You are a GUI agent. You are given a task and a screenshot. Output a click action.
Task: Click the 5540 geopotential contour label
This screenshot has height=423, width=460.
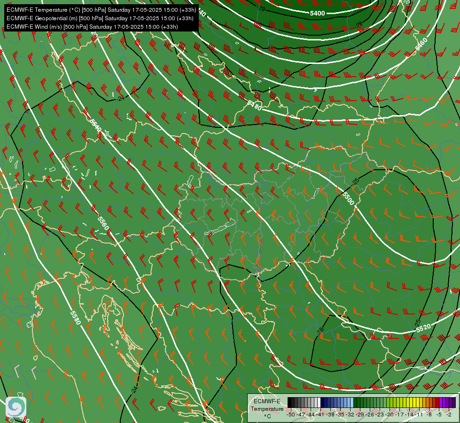pos(95,125)
